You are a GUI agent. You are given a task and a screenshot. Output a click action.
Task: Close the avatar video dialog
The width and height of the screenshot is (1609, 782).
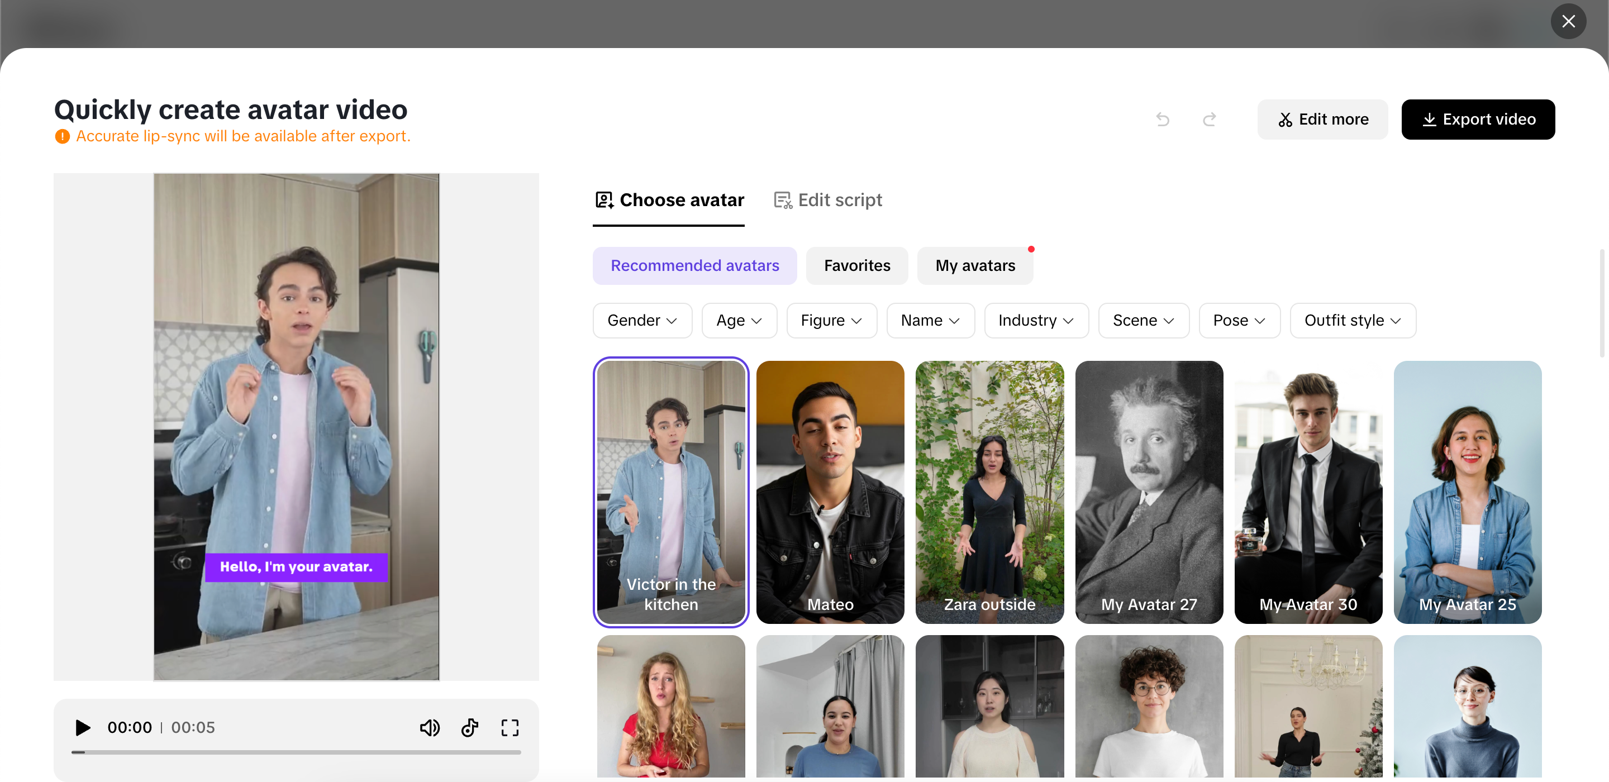(1568, 21)
